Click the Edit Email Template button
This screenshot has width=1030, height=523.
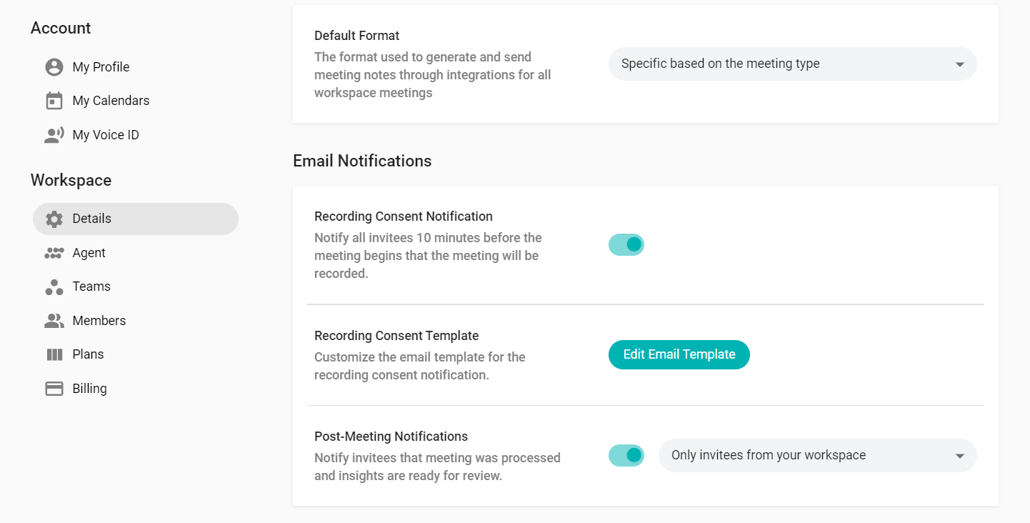(x=679, y=354)
